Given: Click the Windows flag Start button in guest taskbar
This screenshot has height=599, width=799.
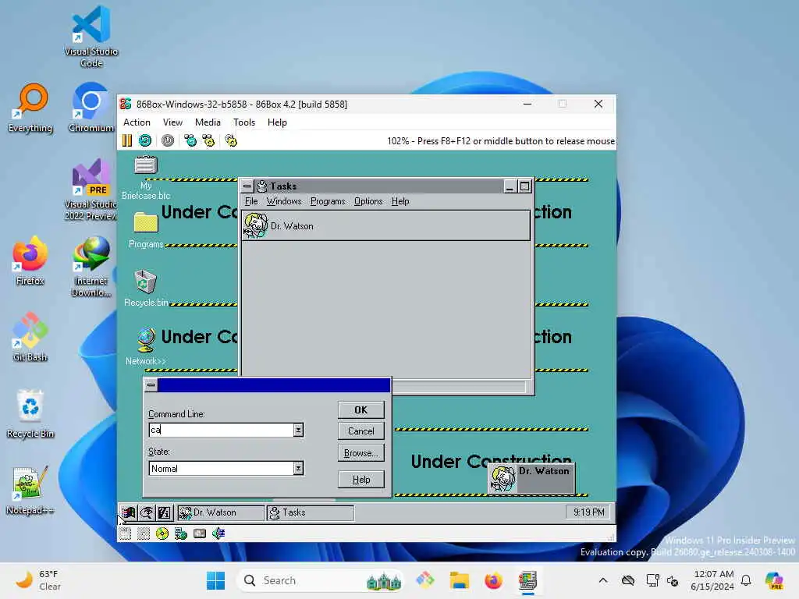Looking at the screenshot, I should coord(129,512).
